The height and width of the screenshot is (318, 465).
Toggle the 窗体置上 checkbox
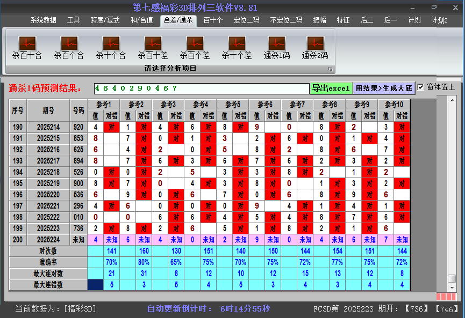(420, 87)
